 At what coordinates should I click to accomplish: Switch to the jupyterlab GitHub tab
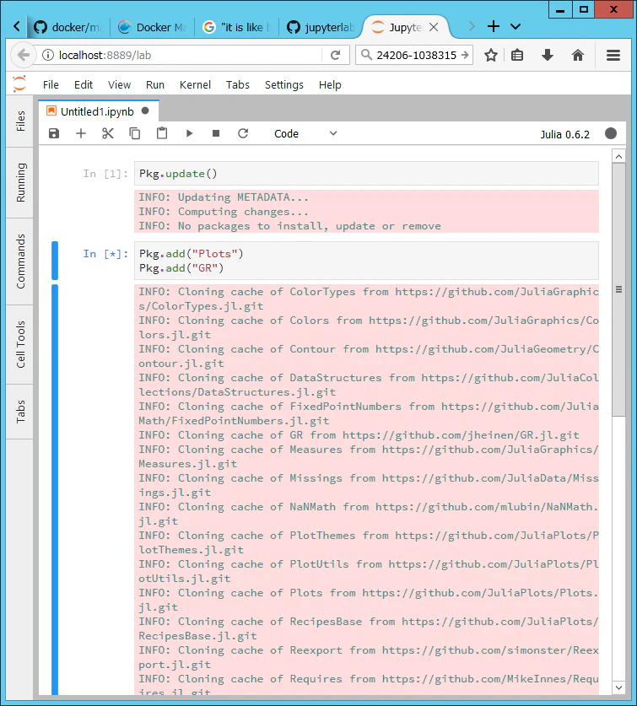[x=321, y=28]
